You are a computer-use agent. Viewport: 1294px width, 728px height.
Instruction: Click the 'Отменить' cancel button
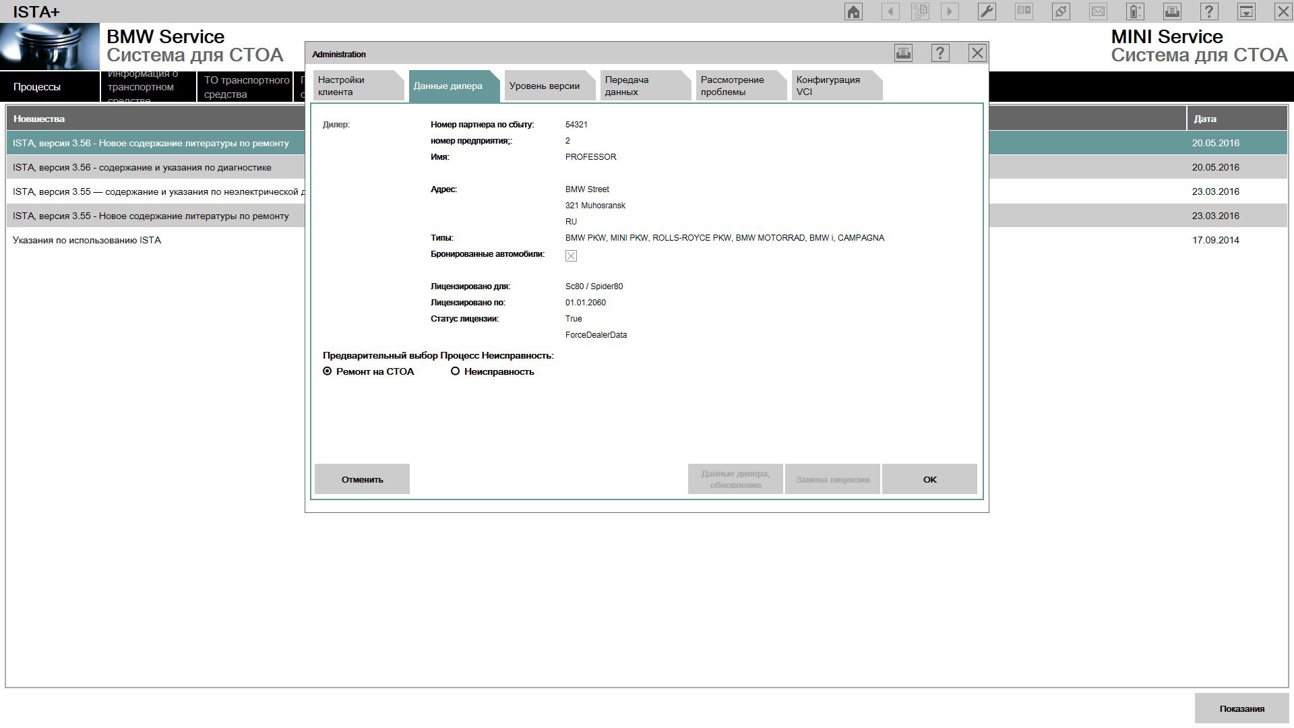[362, 479]
